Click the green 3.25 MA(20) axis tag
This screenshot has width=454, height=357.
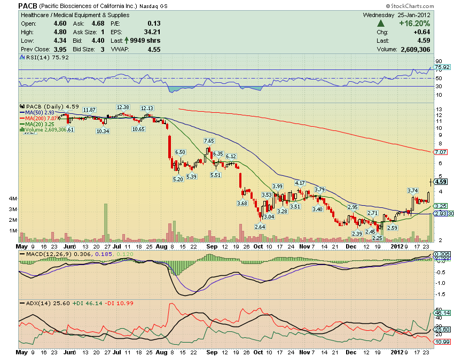(x=441, y=206)
